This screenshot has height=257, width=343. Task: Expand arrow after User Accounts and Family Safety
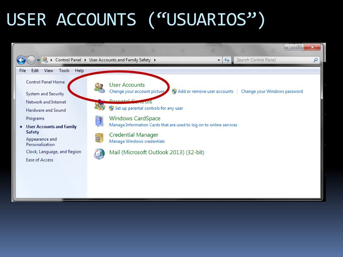[x=155, y=60]
